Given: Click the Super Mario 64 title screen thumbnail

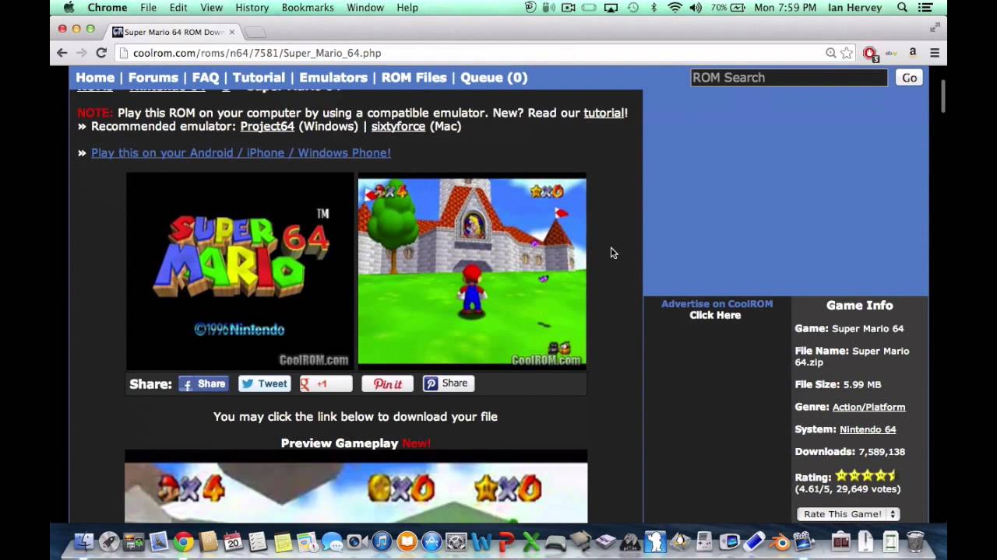Looking at the screenshot, I should [x=240, y=271].
